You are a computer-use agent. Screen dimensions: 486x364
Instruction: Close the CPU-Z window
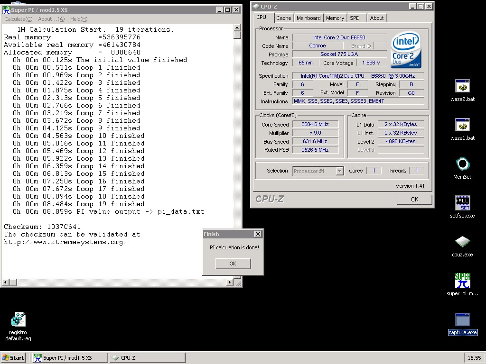click(x=429, y=7)
